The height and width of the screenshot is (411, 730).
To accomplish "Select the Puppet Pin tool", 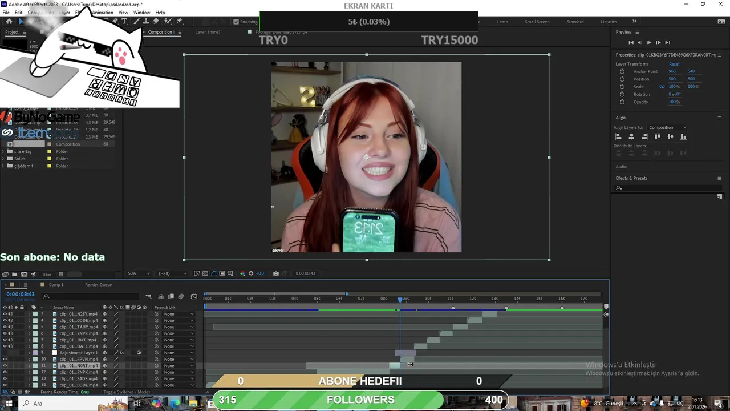I will click(179, 21).
